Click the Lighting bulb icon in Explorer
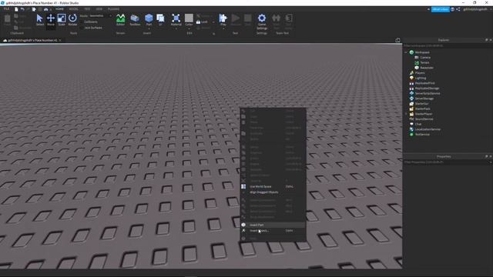This screenshot has height=277, width=493. [411, 78]
